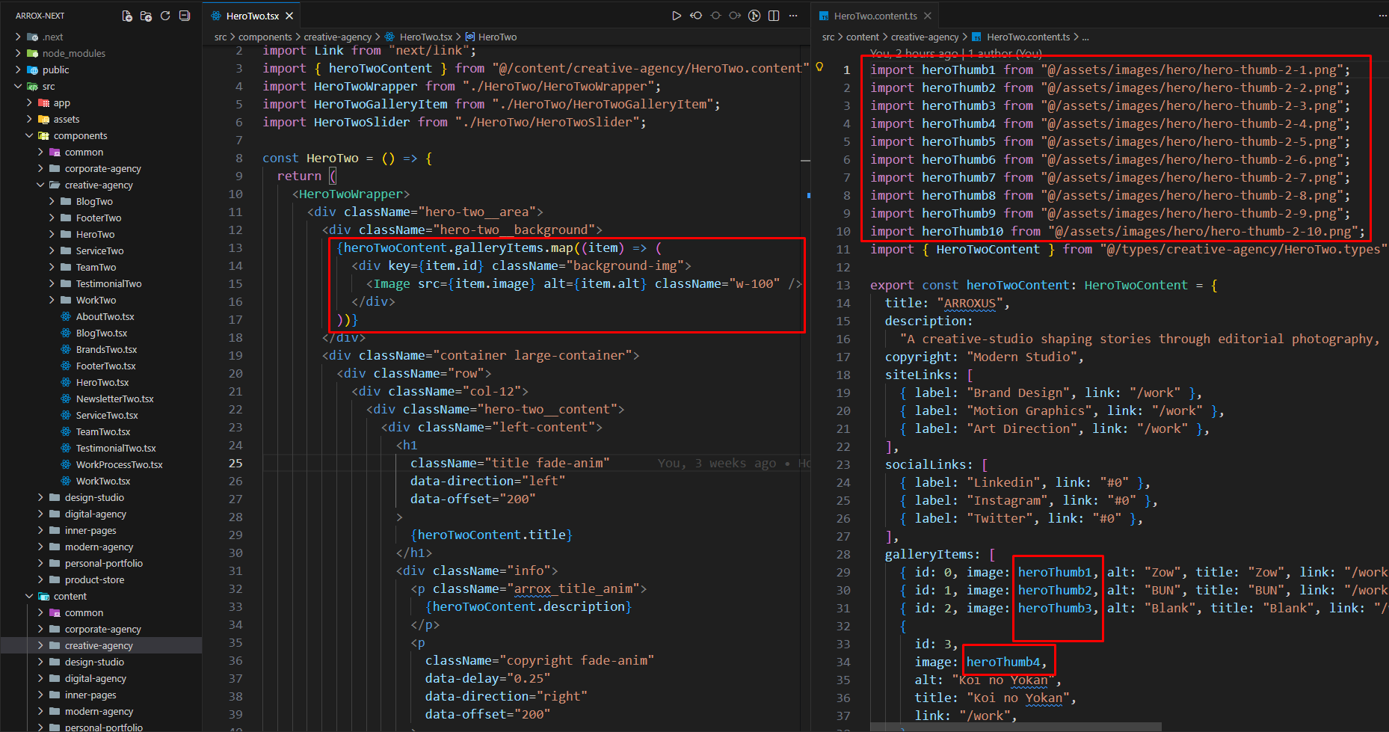1389x732 pixels.
Task: Open the left editor's more actions menu
Action: [x=793, y=16]
